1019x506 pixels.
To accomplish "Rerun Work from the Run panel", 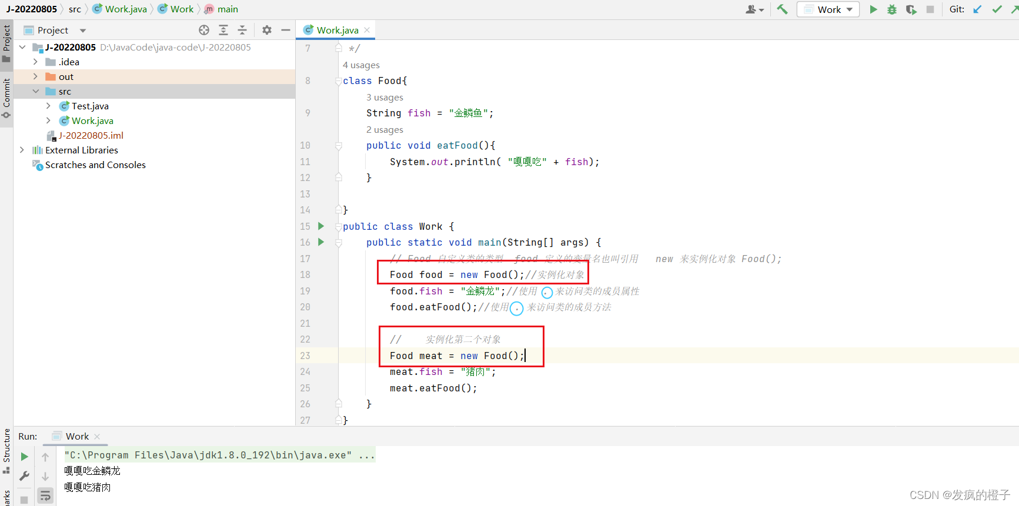I will pyautogui.click(x=24, y=456).
